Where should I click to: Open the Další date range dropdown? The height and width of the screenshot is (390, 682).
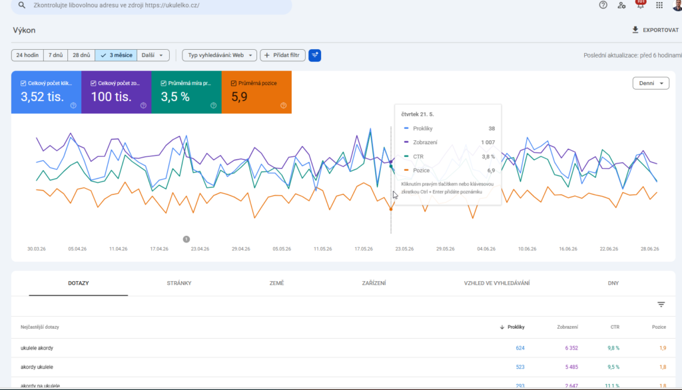(x=153, y=55)
